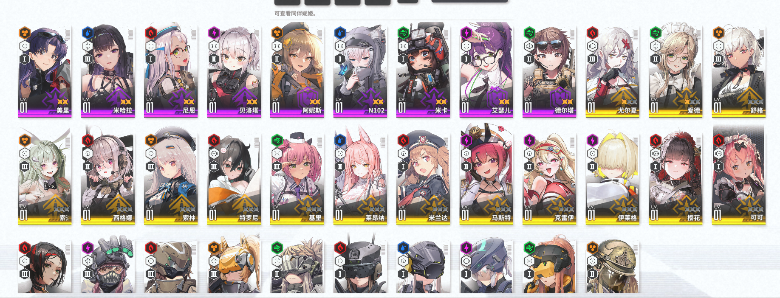Screen dimensions: 780x298
Task: Click the iron element icon on 阿妮斯's card
Action: [277, 33]
